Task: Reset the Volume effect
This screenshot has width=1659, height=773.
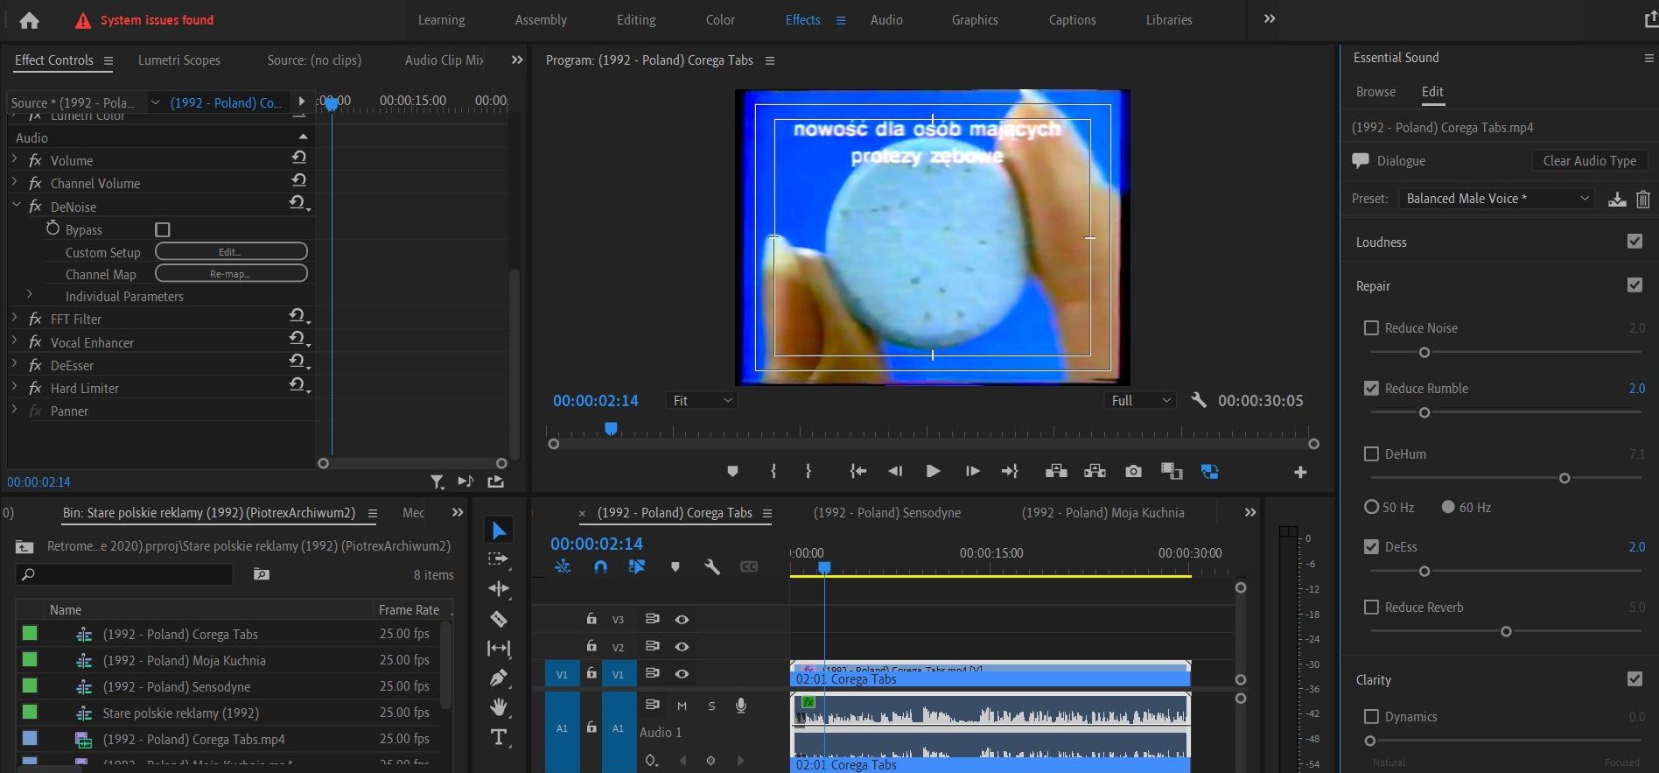Action: pos(299,158)
